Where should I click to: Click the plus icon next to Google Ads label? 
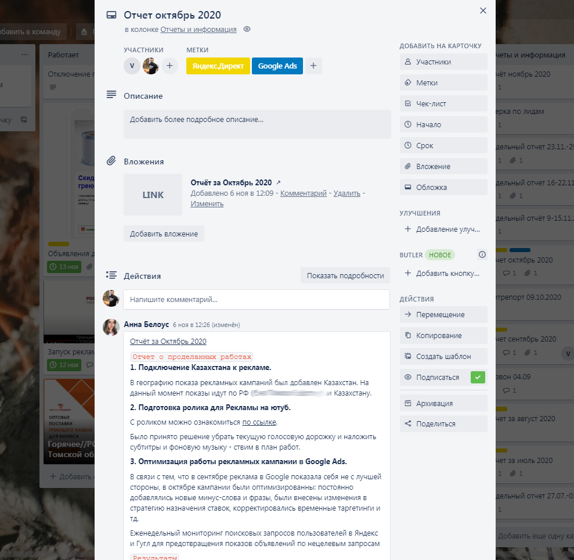coord(313,66)
